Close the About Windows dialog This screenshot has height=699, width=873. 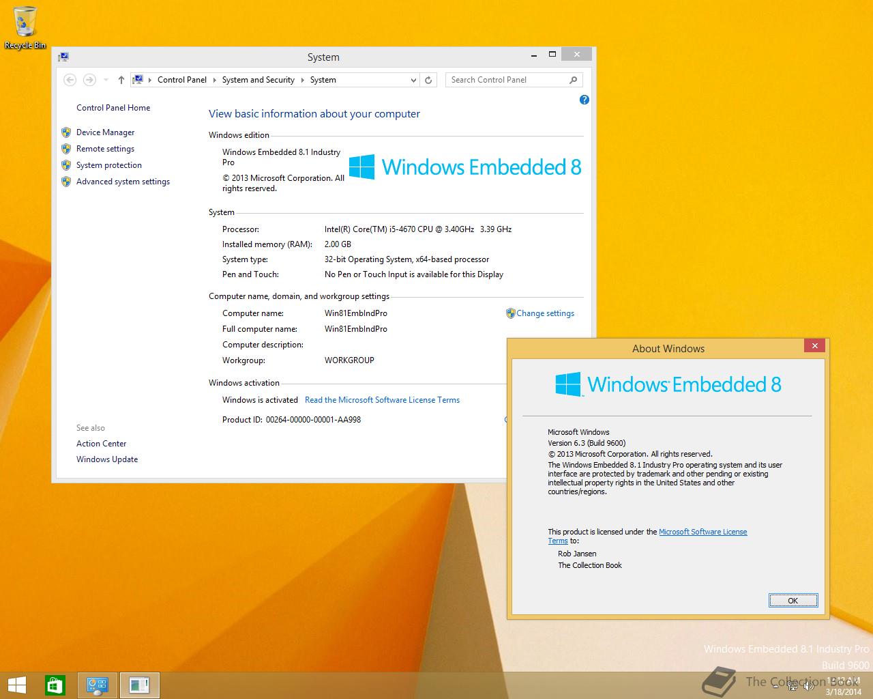814,346
